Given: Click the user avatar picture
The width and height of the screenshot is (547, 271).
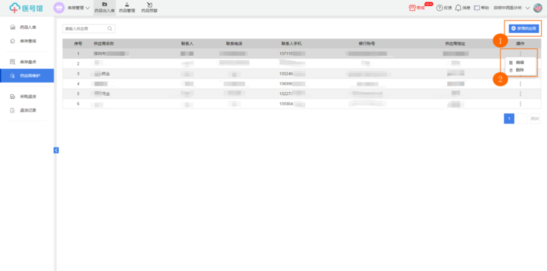Looking at the screenshot, I should pos(537,8).
